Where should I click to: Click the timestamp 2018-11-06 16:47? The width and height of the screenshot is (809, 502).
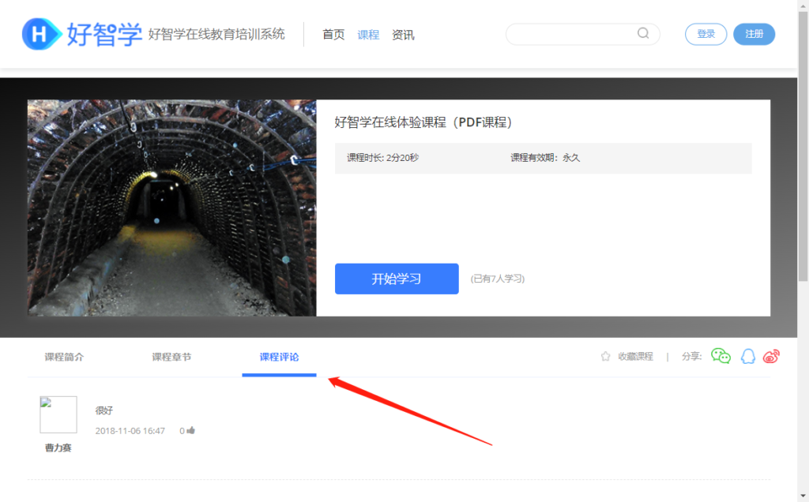coord(130,431)
